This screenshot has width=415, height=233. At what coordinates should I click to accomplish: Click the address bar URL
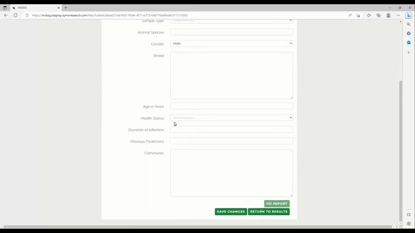point(110,15)
